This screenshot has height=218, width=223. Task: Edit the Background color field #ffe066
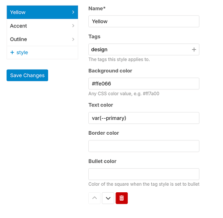(144, 84)
